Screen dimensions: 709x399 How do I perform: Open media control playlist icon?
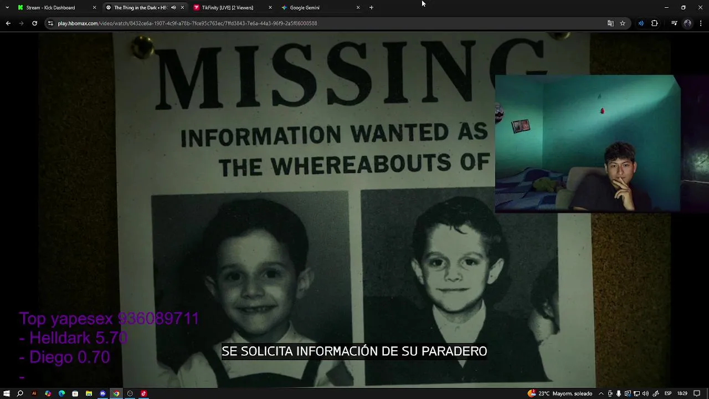(x=674, y=23)
